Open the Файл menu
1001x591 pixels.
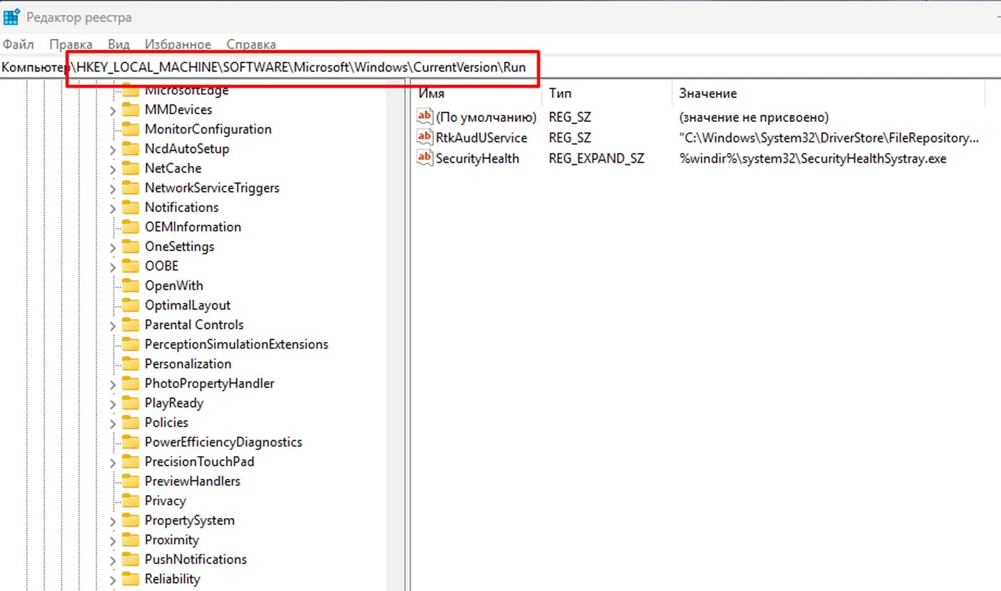pyautogui.click(x=18, y=44)
